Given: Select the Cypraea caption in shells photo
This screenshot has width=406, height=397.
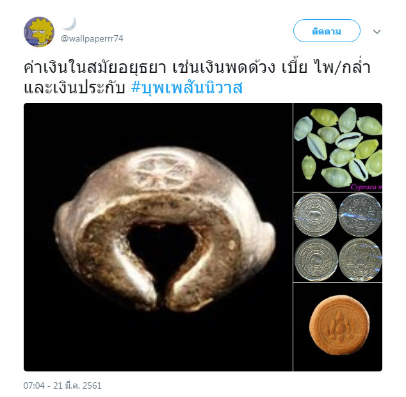Looking at the screenshot, I should [x=366, y=187].
